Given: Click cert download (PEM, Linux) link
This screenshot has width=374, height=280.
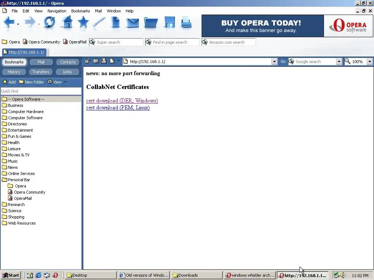Looking at the screenshot, I should pyautogui.click(x=118, y=108).
